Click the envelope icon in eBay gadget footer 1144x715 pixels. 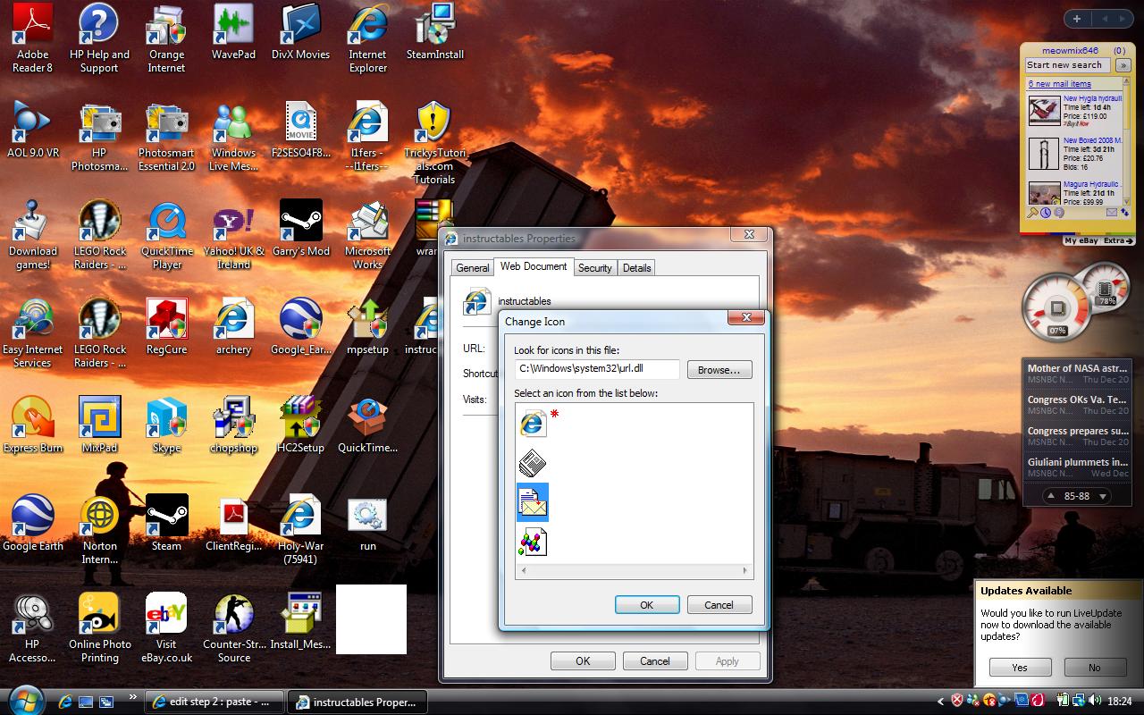tap(1112, 213)
